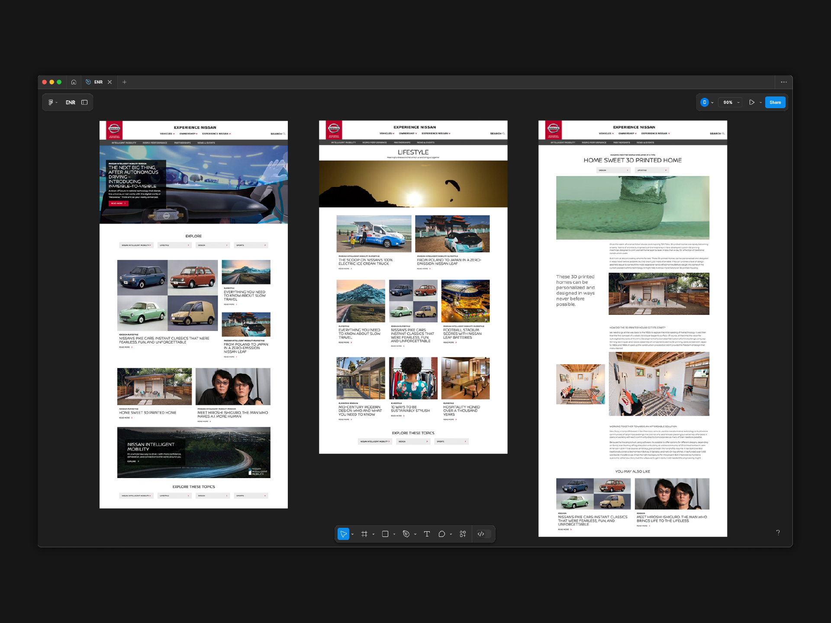831x623 pixels.
Task: Open a new tab with plus
Action: [124, 82]
